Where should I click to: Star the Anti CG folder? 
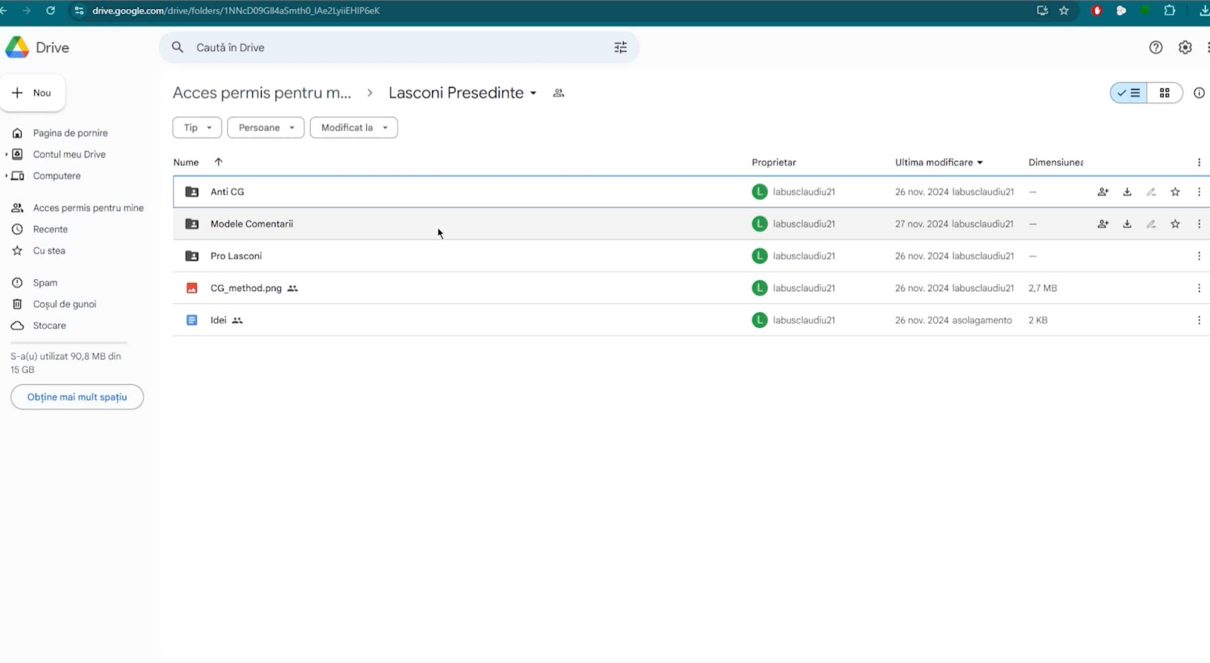pyautogui.click(x=1175, y=192)
